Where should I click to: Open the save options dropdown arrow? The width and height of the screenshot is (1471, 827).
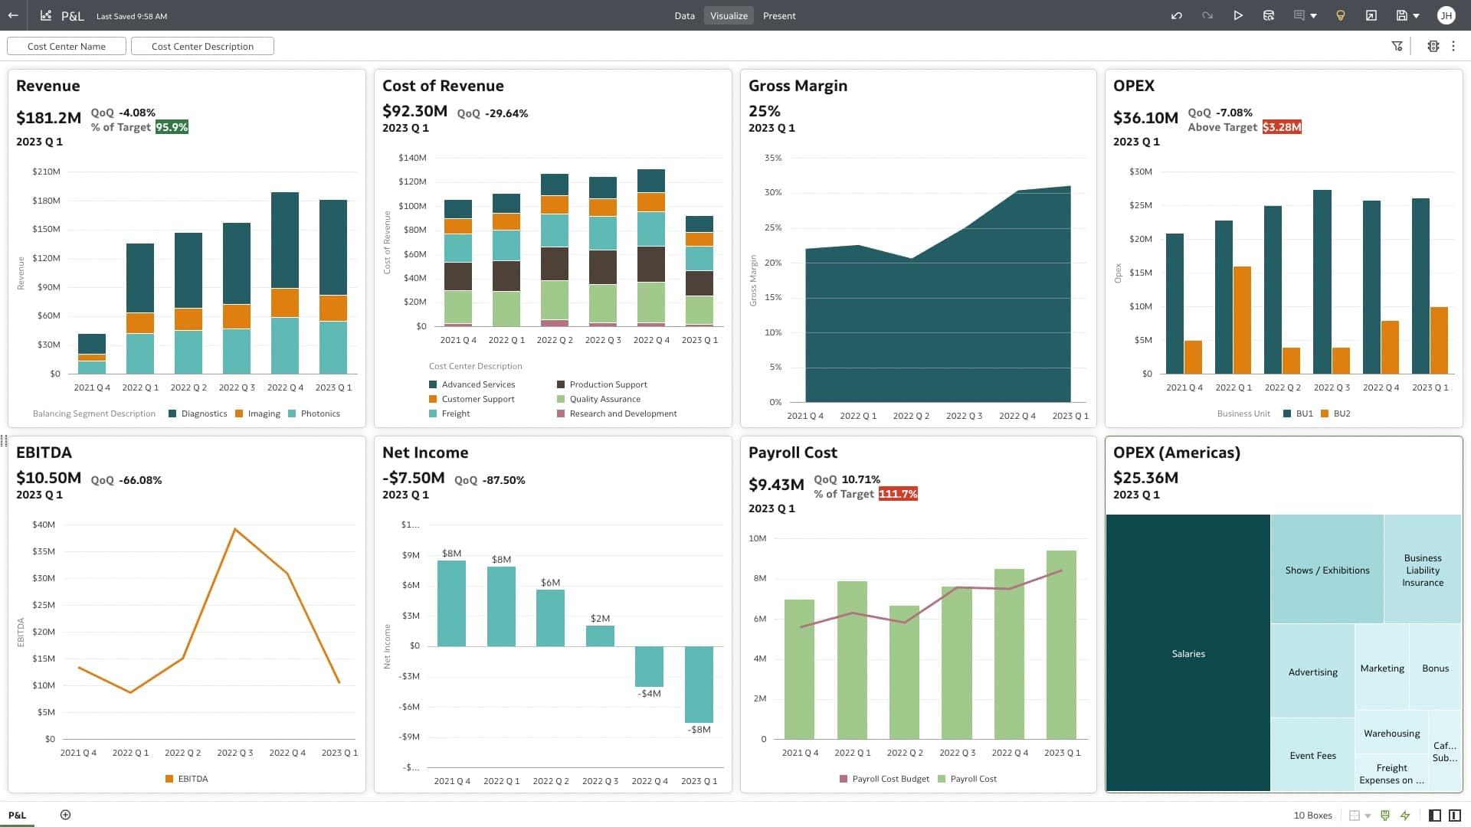1415,15
